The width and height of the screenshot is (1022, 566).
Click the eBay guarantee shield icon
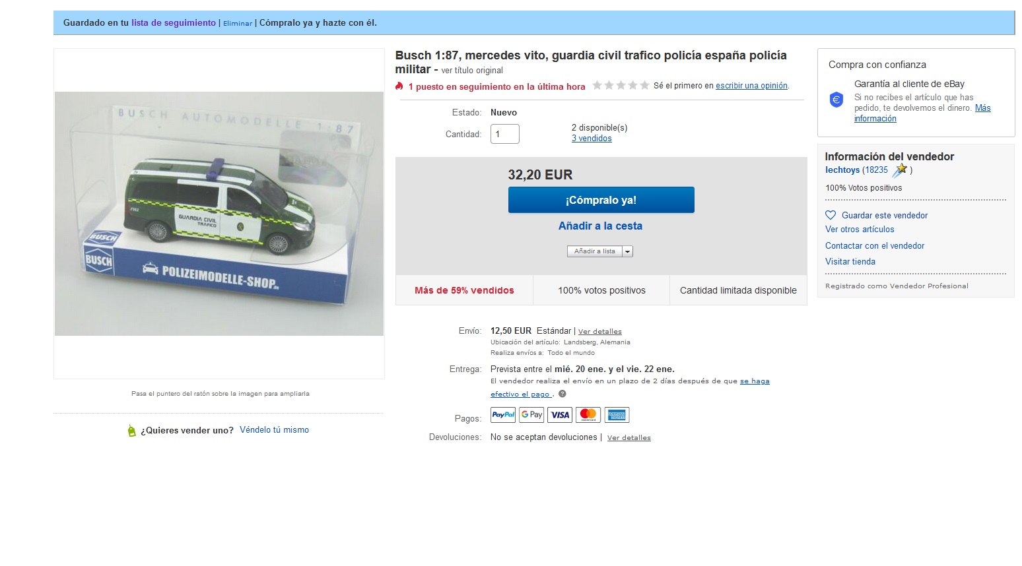(x=836, y=100)
